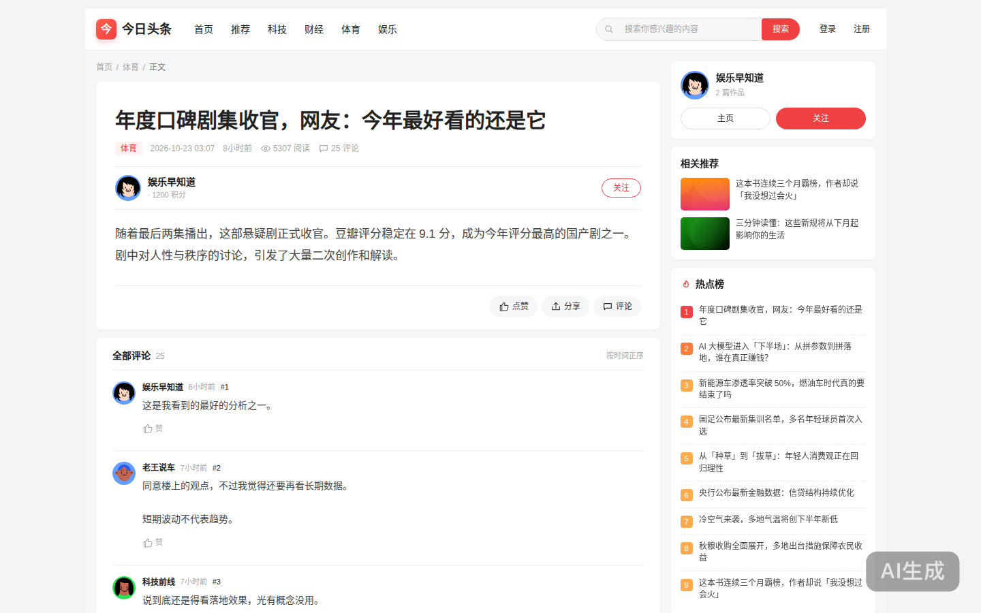This screenshot has height=613, width=981.
Task: Open hot list item 新能源车渗透率突破 50%
Action: [781, 389]
